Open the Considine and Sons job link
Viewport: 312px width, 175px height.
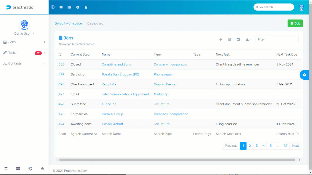pyautogui.click(x=116, y=64)
